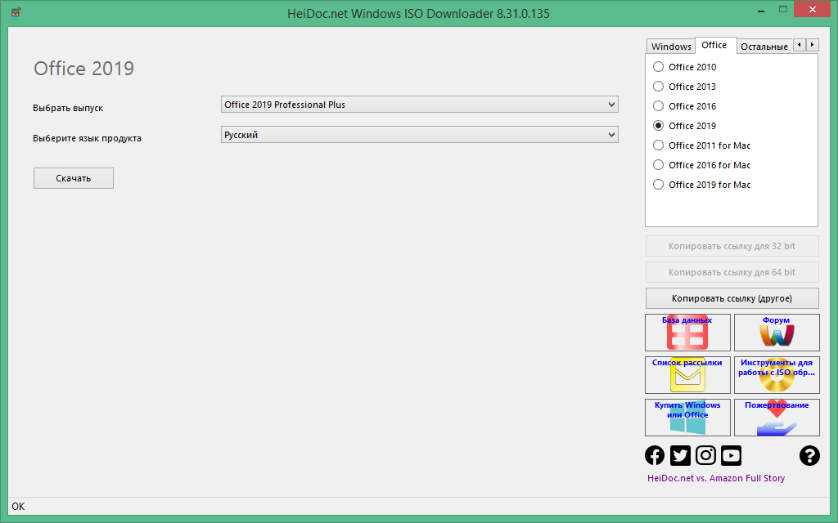Minimize the ISO Downloader window
Image resolution: width=838 pixels, height=523 pixels.
(x=761, y=10)
